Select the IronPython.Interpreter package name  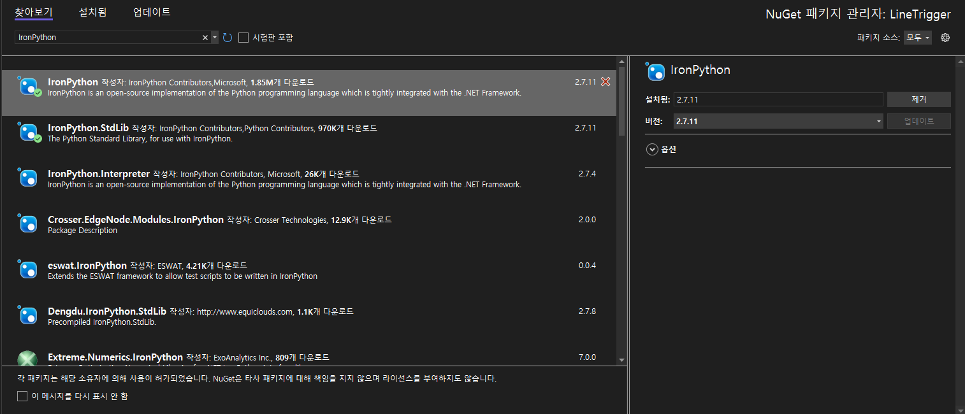point(99,174)
